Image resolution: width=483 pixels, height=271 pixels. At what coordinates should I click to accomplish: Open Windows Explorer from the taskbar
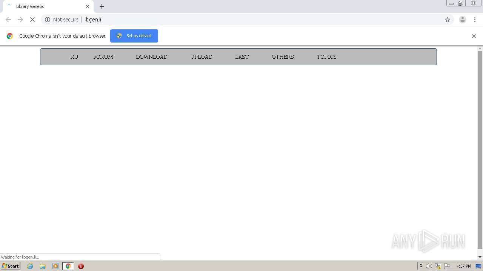43,266
